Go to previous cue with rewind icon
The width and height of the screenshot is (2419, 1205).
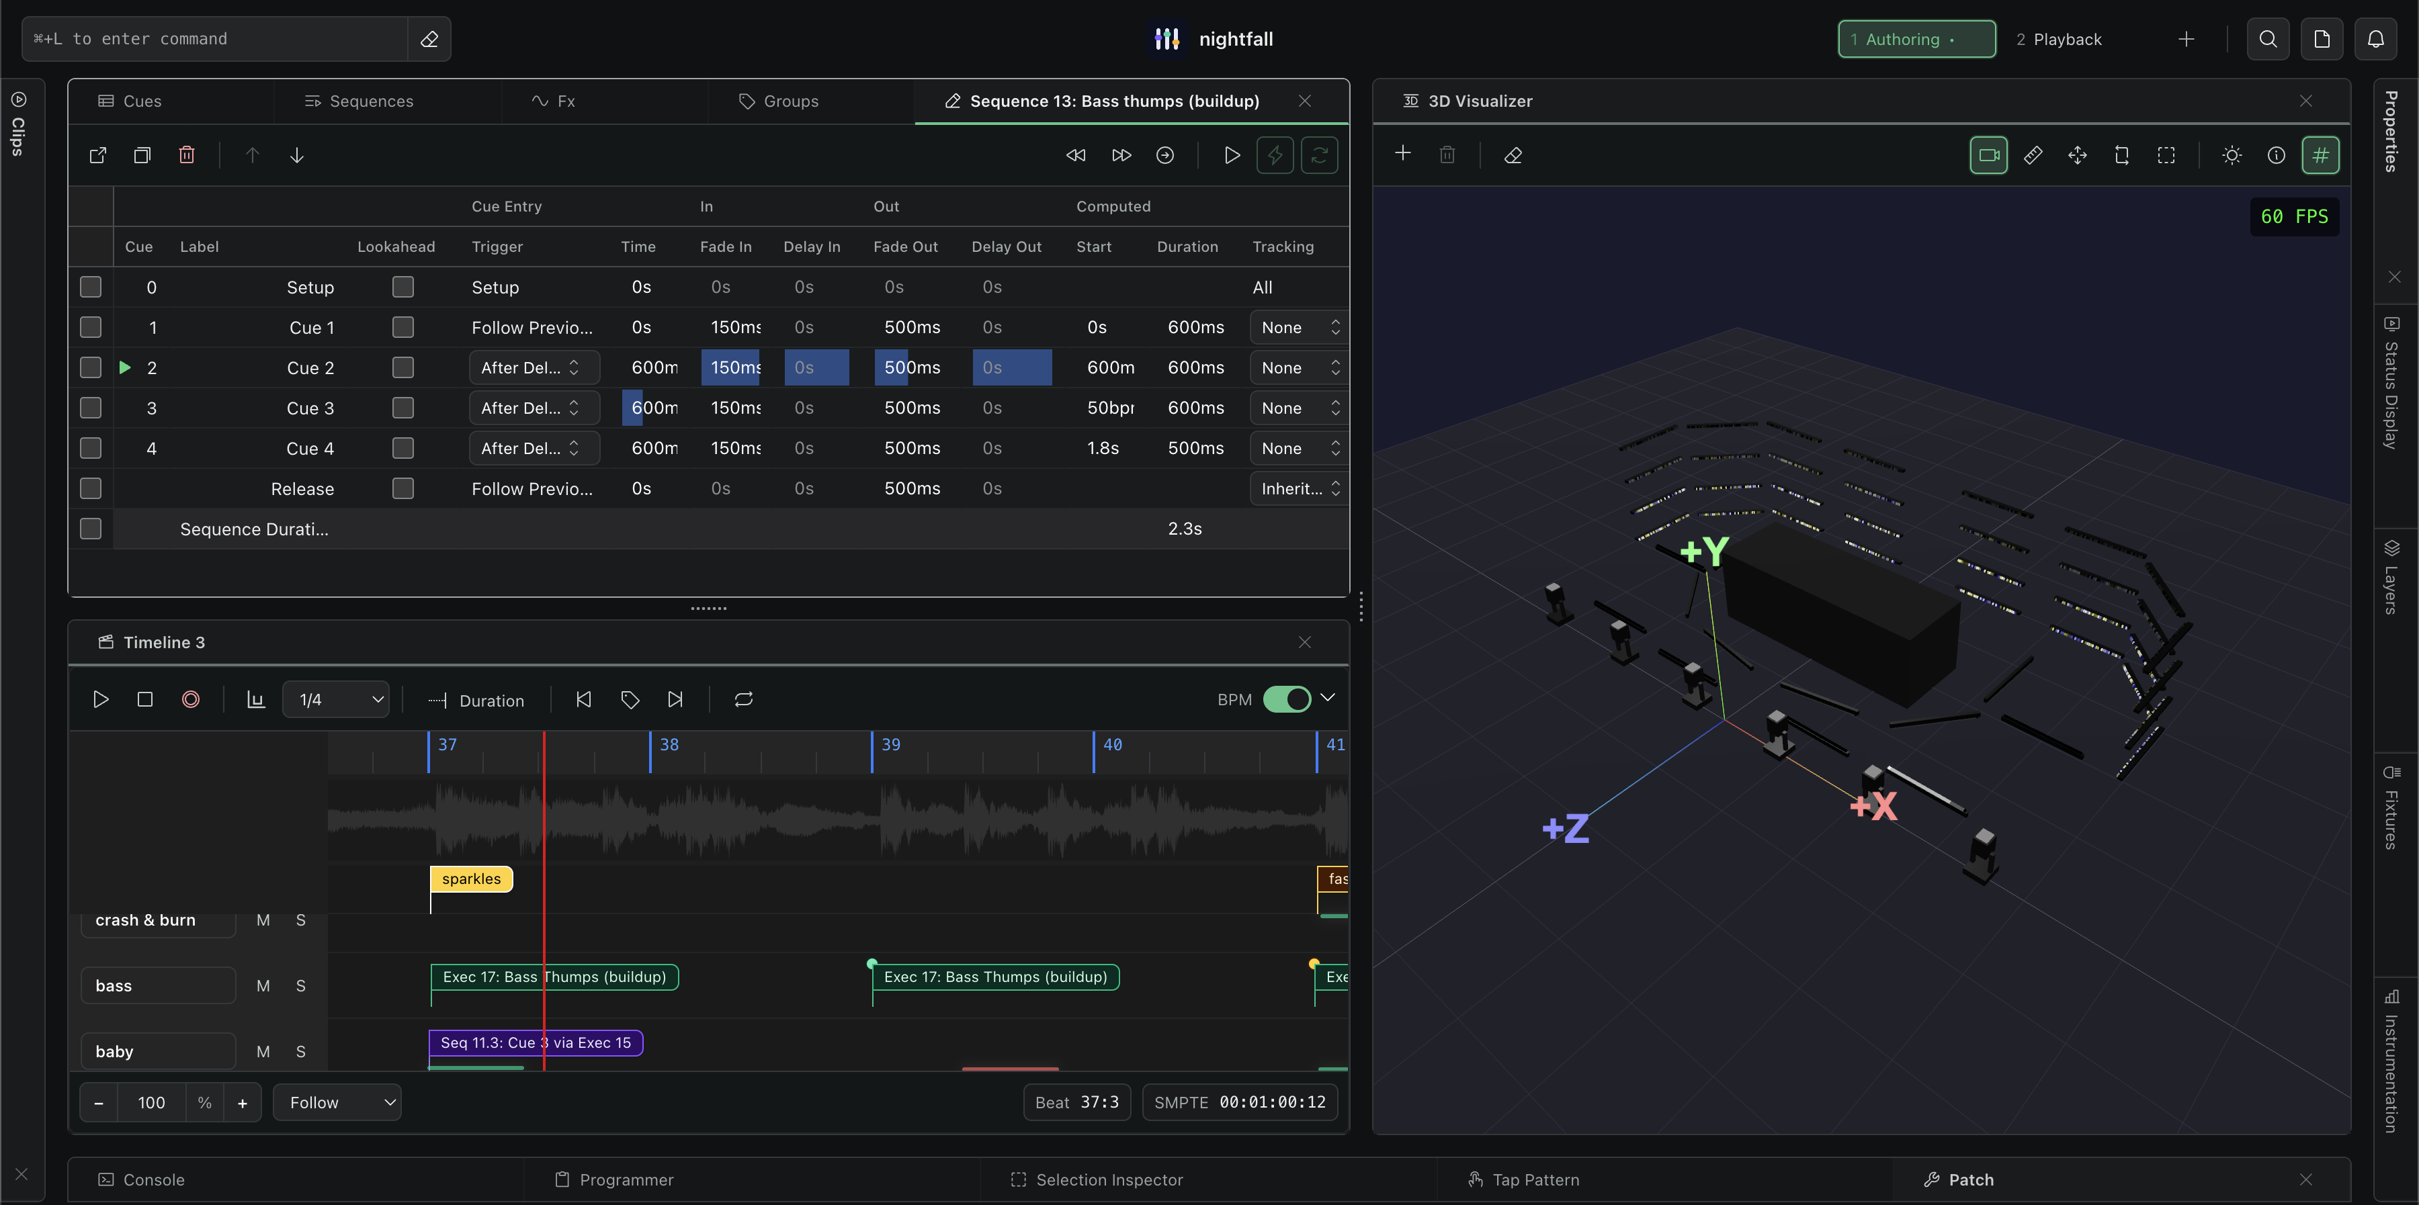[1076, 155]
